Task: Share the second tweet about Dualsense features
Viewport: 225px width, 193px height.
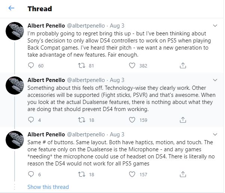Action: [183, 120]
